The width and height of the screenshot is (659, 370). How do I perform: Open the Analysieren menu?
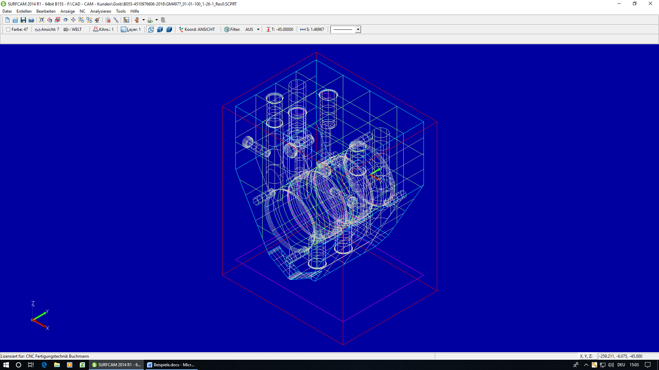coord(101,11)
